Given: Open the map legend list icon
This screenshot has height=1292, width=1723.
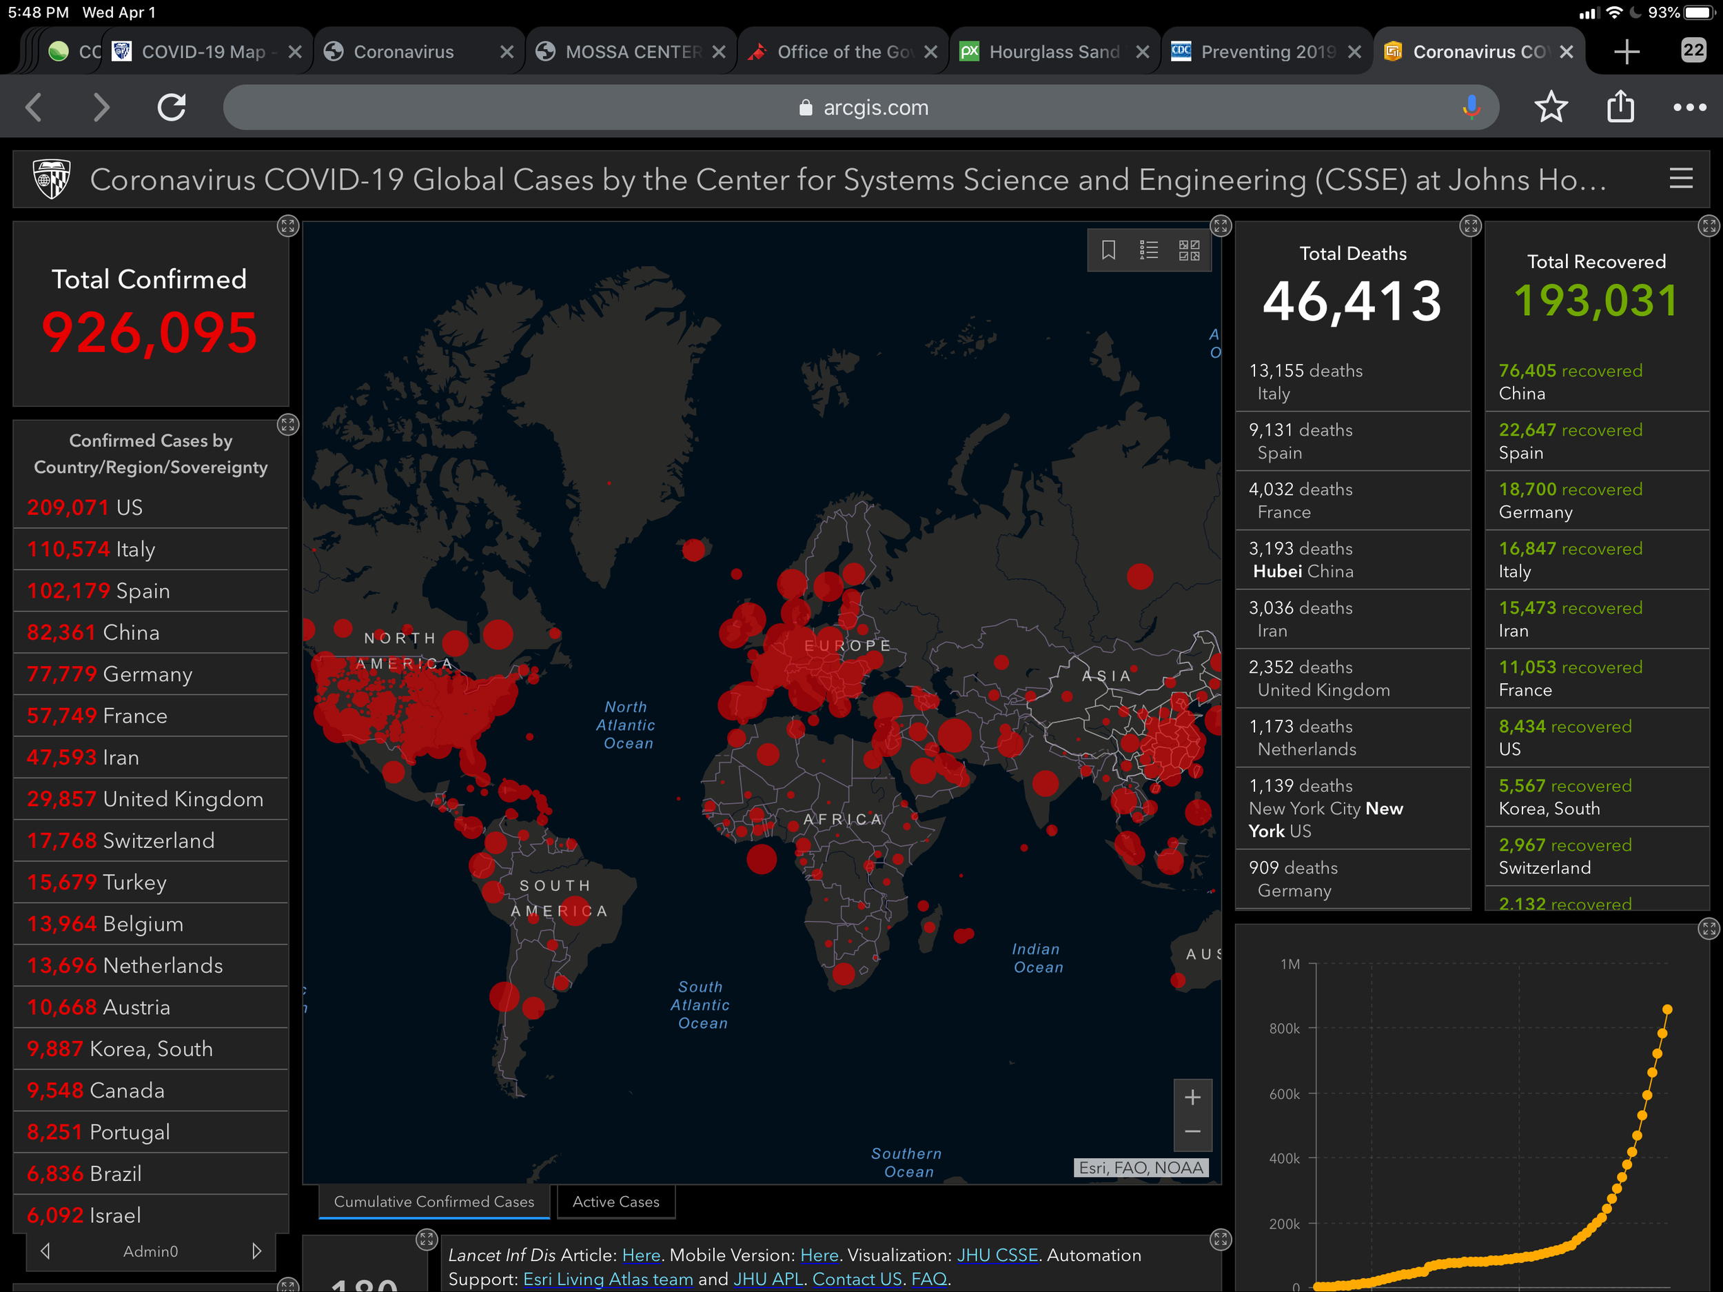Looking at the screenshot, I should pyautogui.click(x=1149, y=250).
